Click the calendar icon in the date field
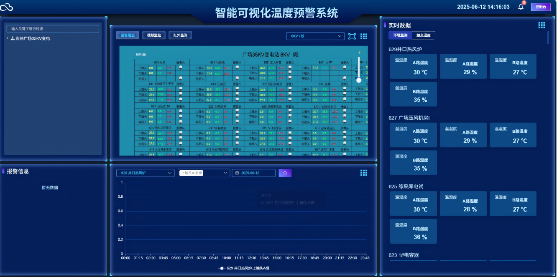Screen dimensions: 557x277 pyautogui.click(x=237, y=173)
